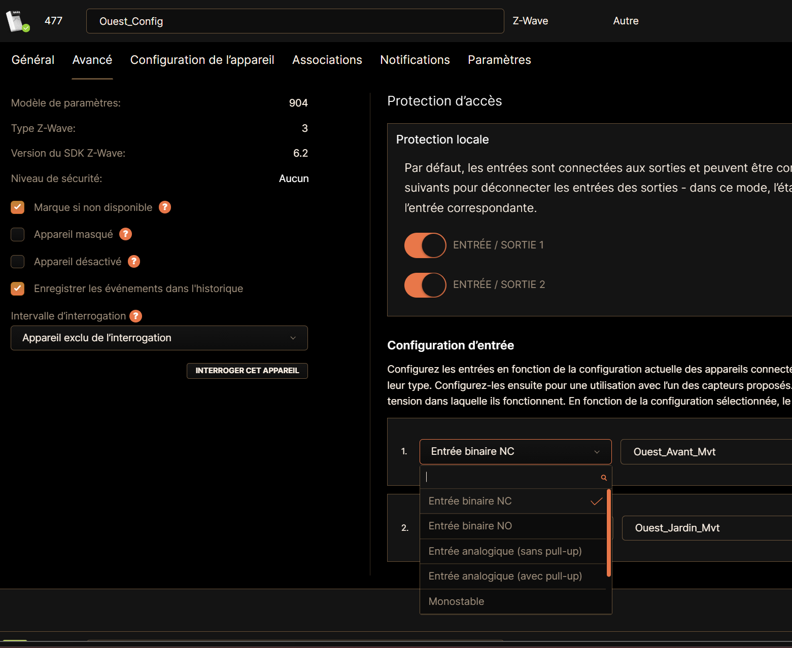This screenshot has width=792, height=648.
Task: Open Notifications tab
Action: [x=415, y=60]
